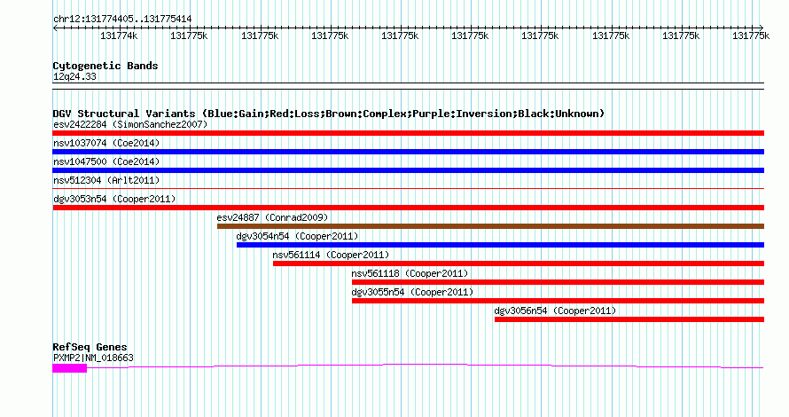Select the nsv1047500 blue gain bar
Image resolution: width=789 pixels, height=417 pixels.
point(408,170)
